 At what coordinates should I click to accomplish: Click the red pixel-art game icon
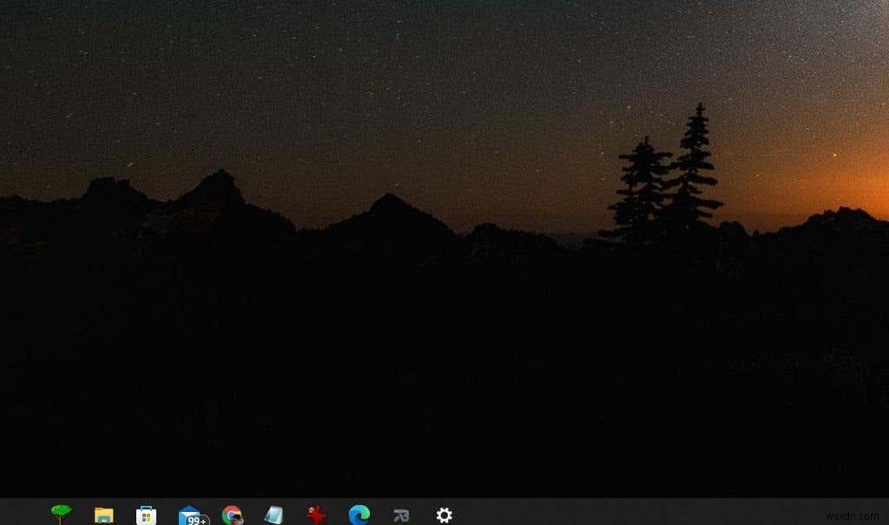click(x=316, y=514)
